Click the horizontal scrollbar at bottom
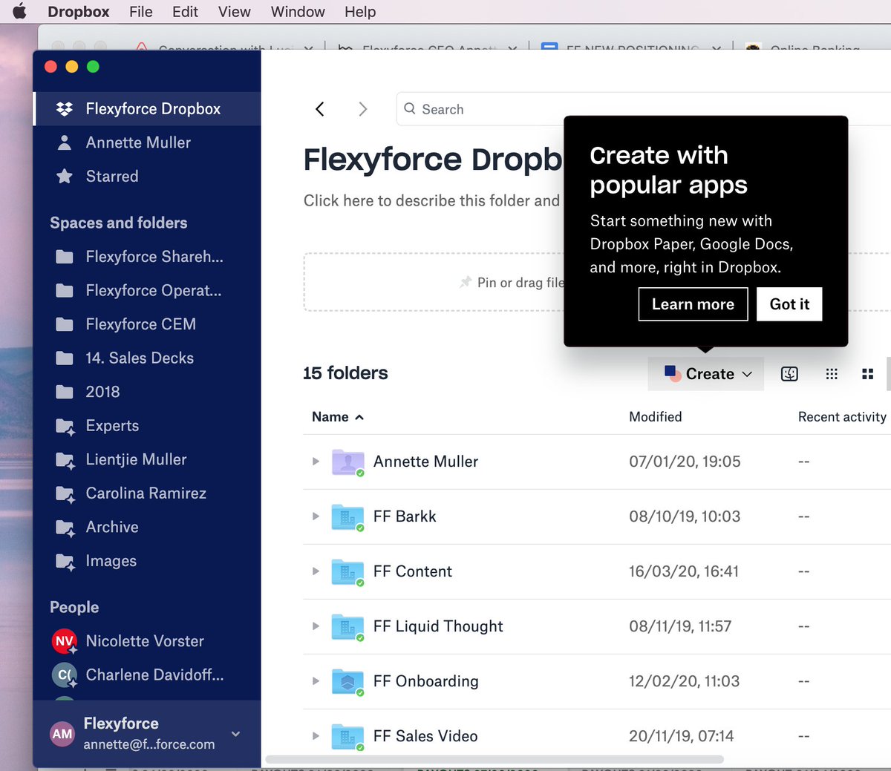 pyautogui.click(x=495, y=759)
